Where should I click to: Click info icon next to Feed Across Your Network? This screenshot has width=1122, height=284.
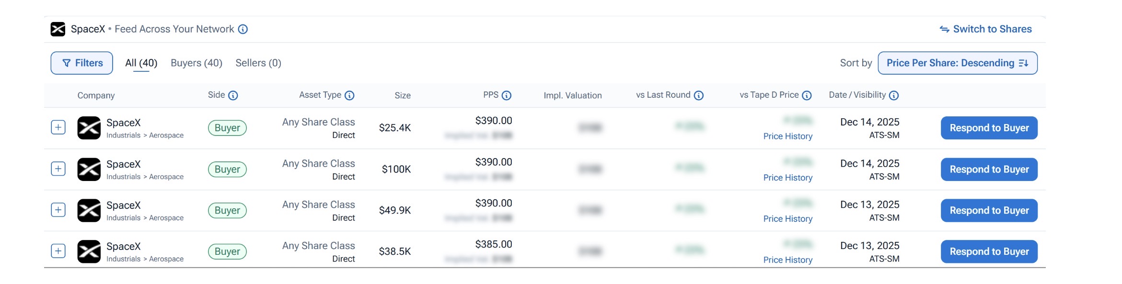243,29
